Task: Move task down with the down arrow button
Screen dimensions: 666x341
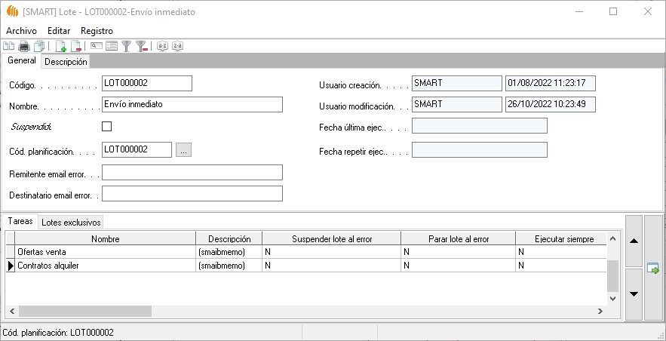Action: tap(634, 293)
